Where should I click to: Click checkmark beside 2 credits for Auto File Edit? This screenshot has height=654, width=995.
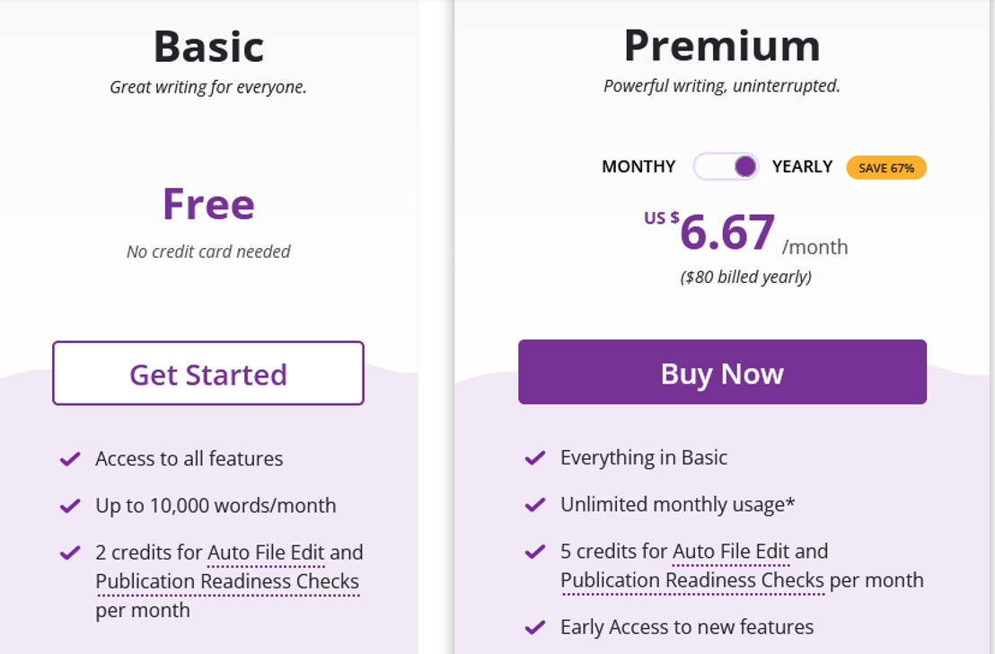coord(70,552)
